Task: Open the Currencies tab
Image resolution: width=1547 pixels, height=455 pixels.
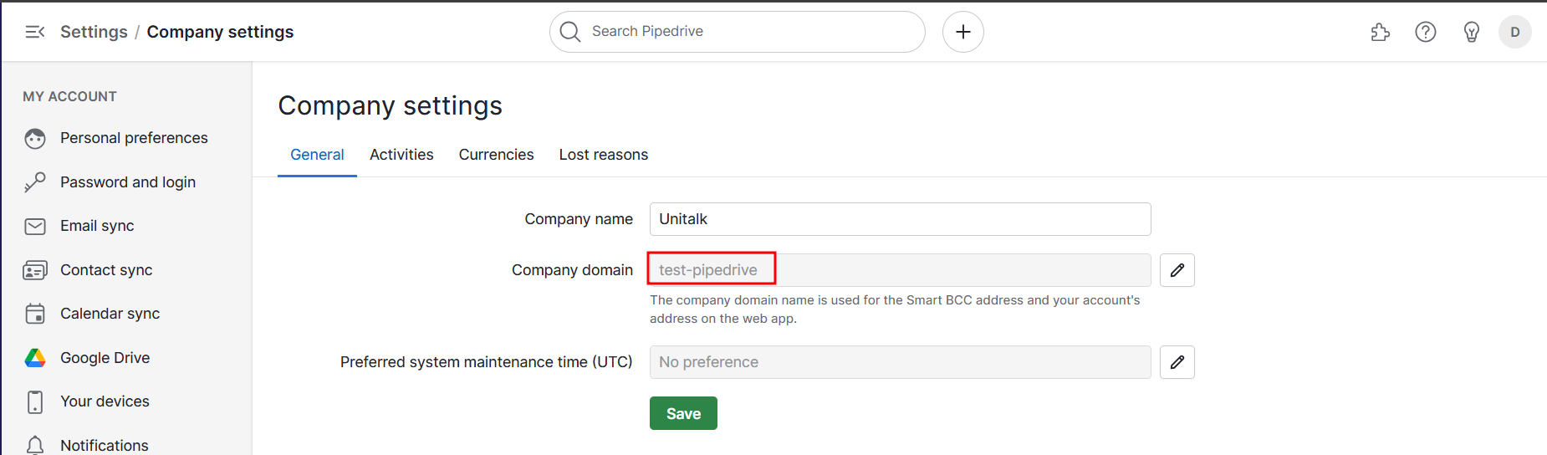Action: tap(496, 155)
